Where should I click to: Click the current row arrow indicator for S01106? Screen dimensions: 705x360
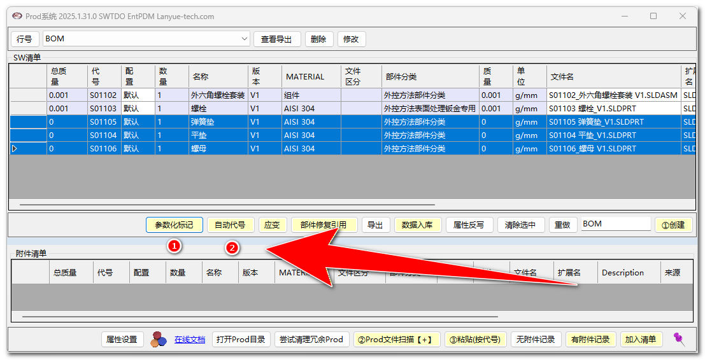coord(15,149)
